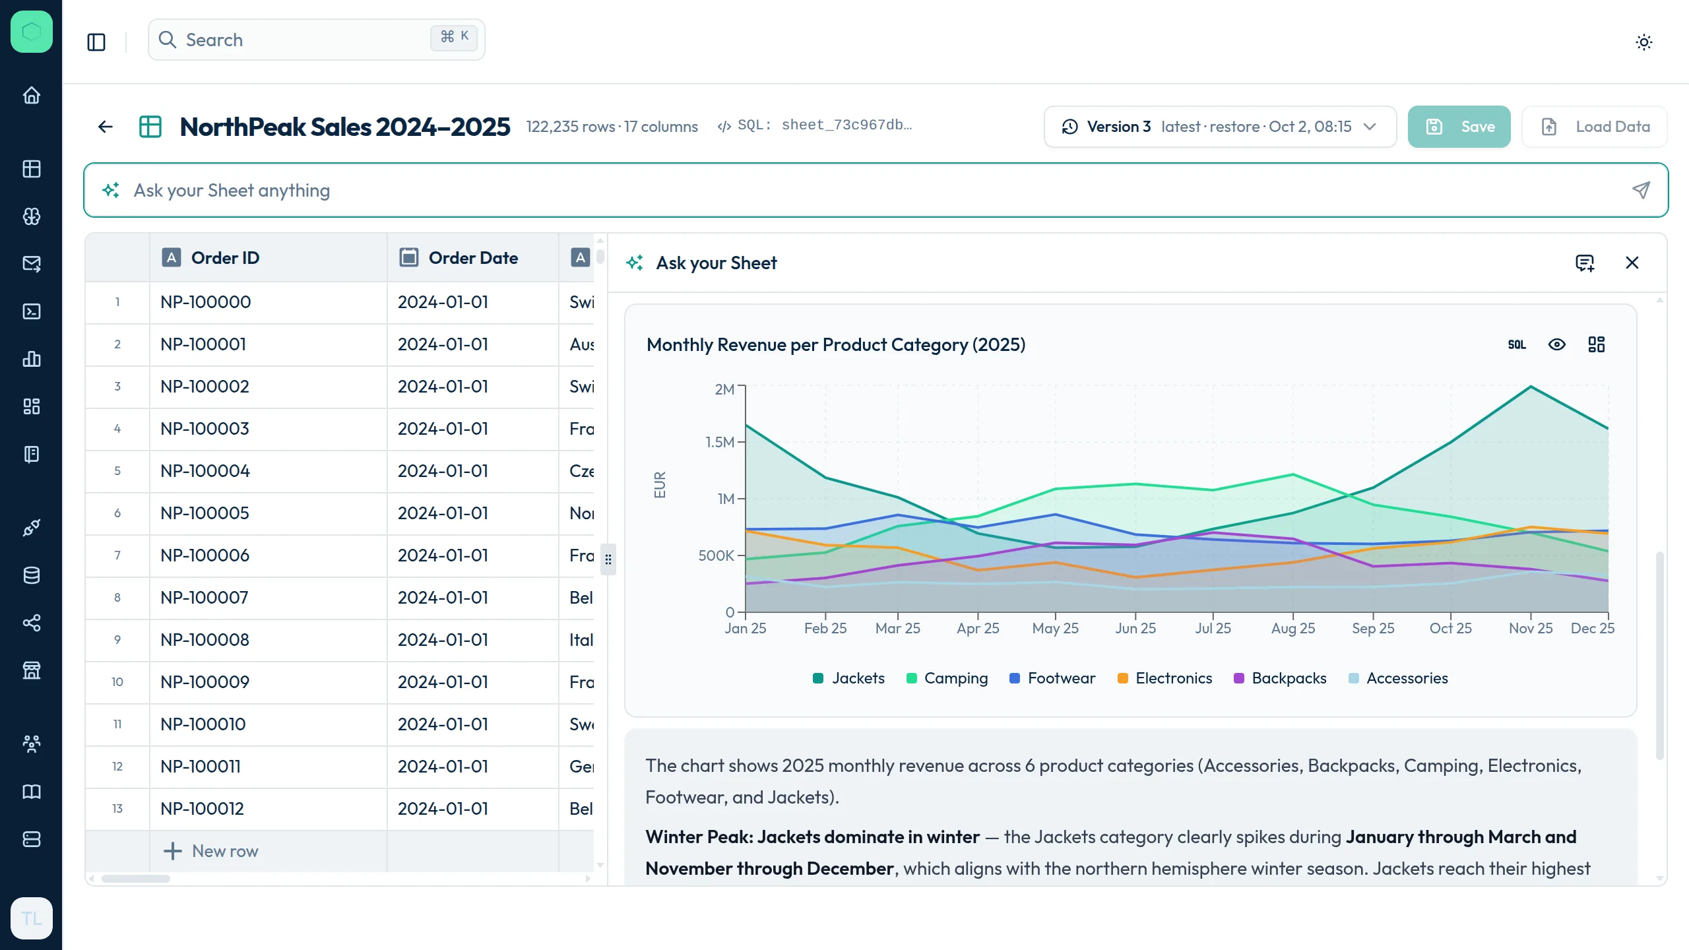Click the Order Date column header
Image resolution: width=1689 pixels, height=950 pixels.
(473, 258)
